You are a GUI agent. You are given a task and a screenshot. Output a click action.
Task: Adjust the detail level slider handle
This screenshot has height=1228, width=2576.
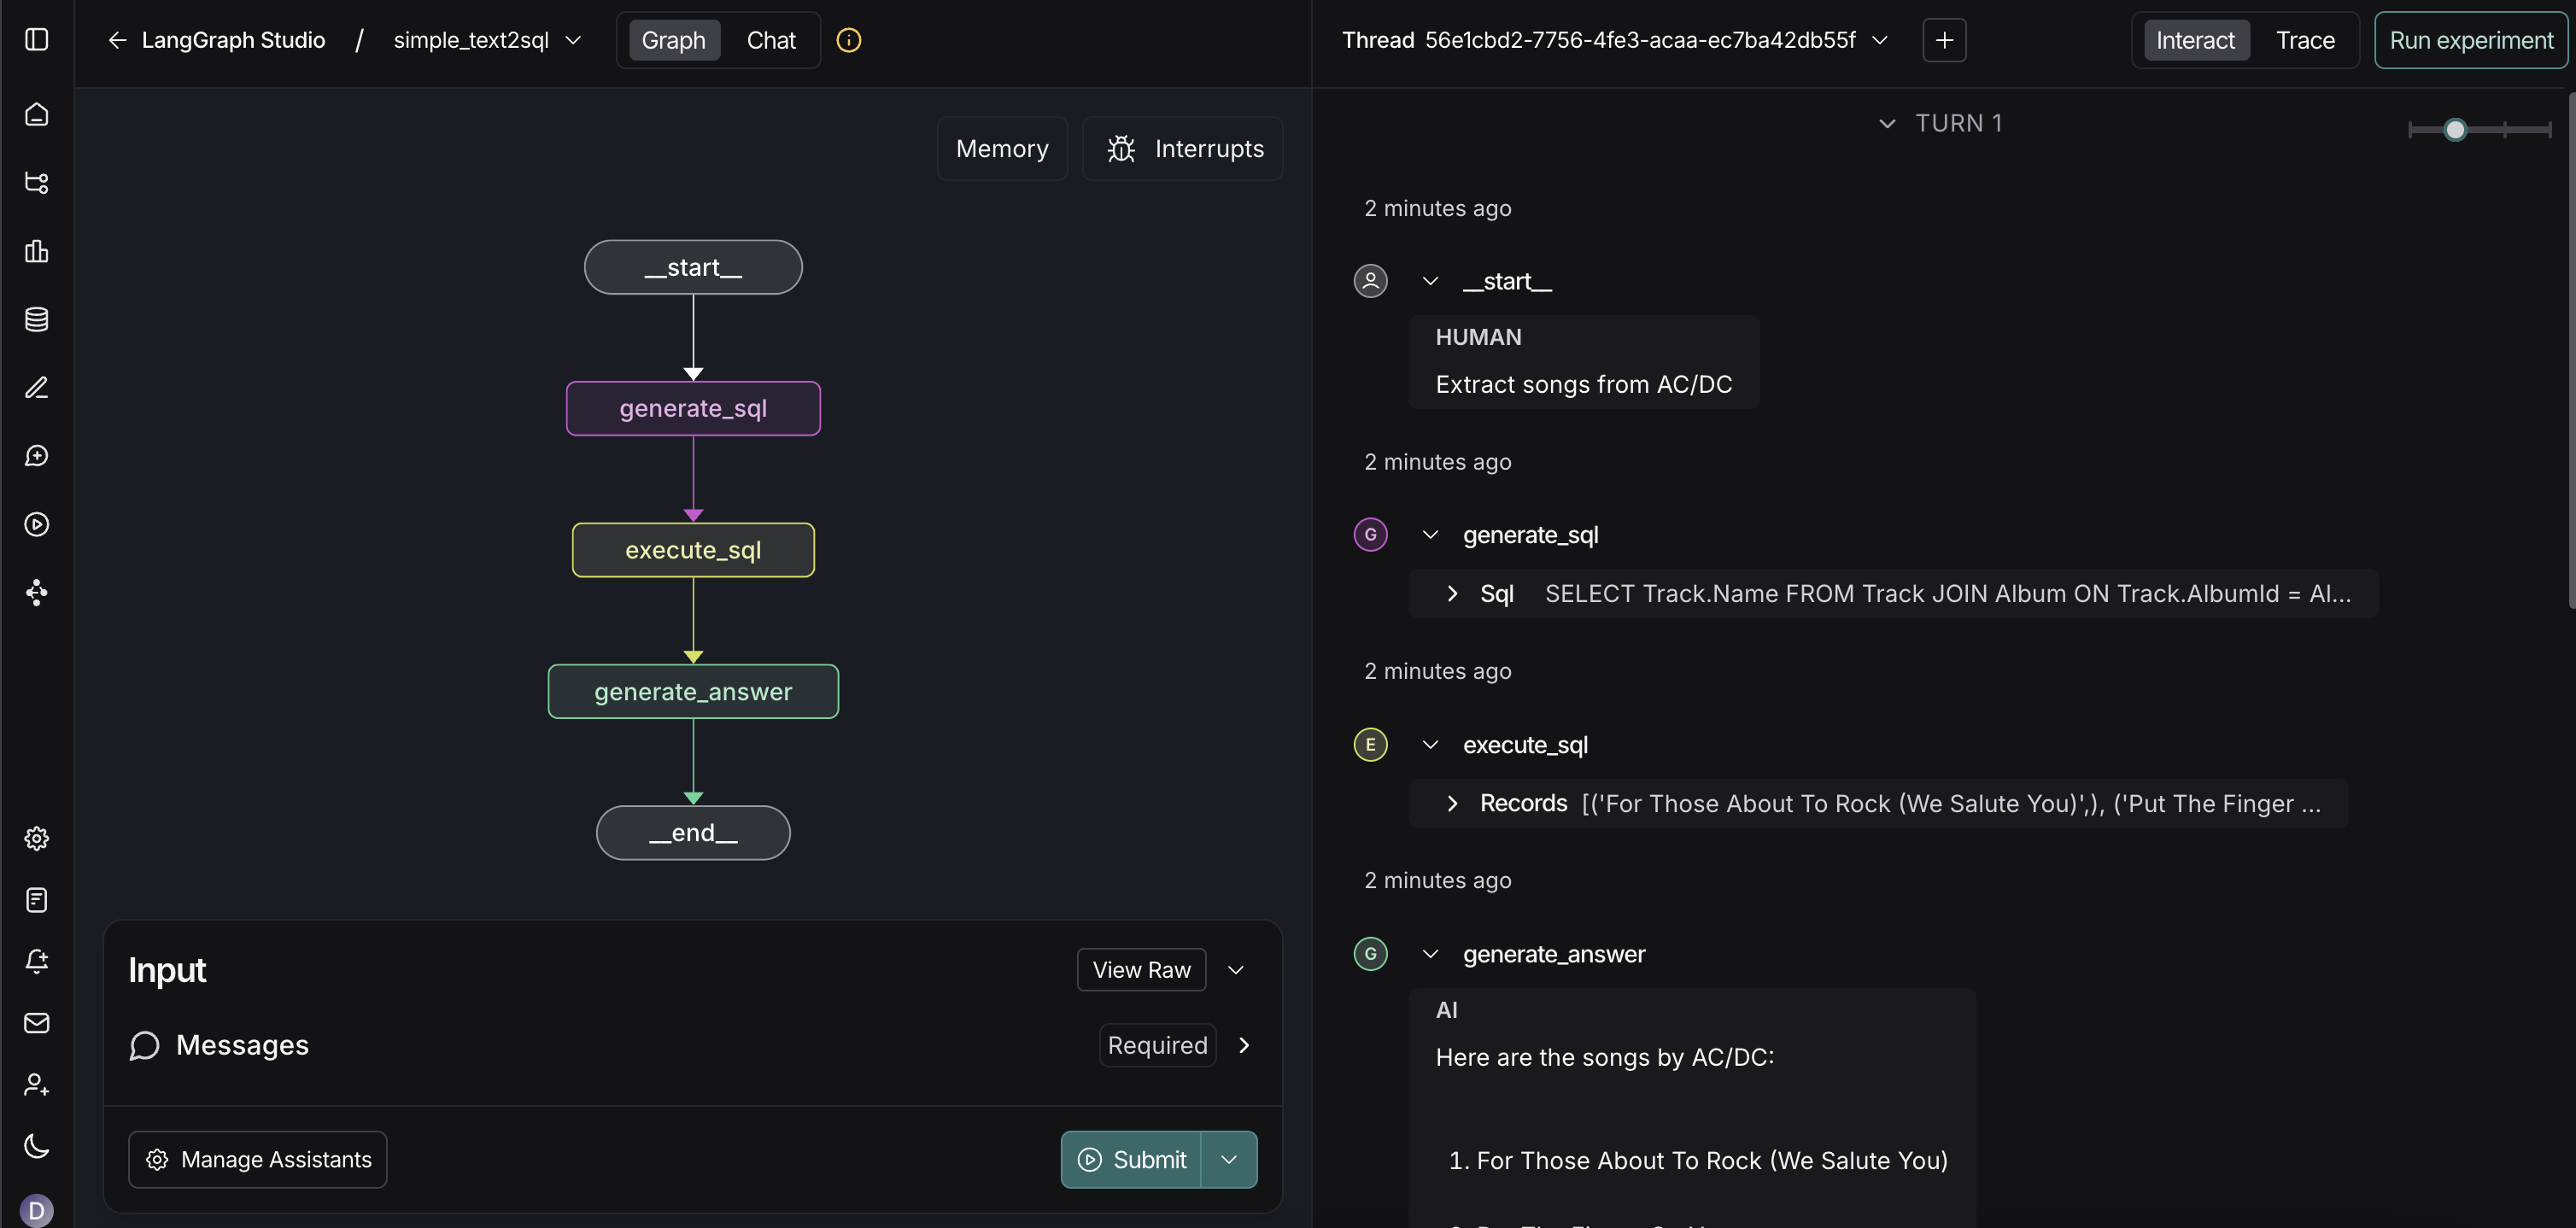(2455, 129)
